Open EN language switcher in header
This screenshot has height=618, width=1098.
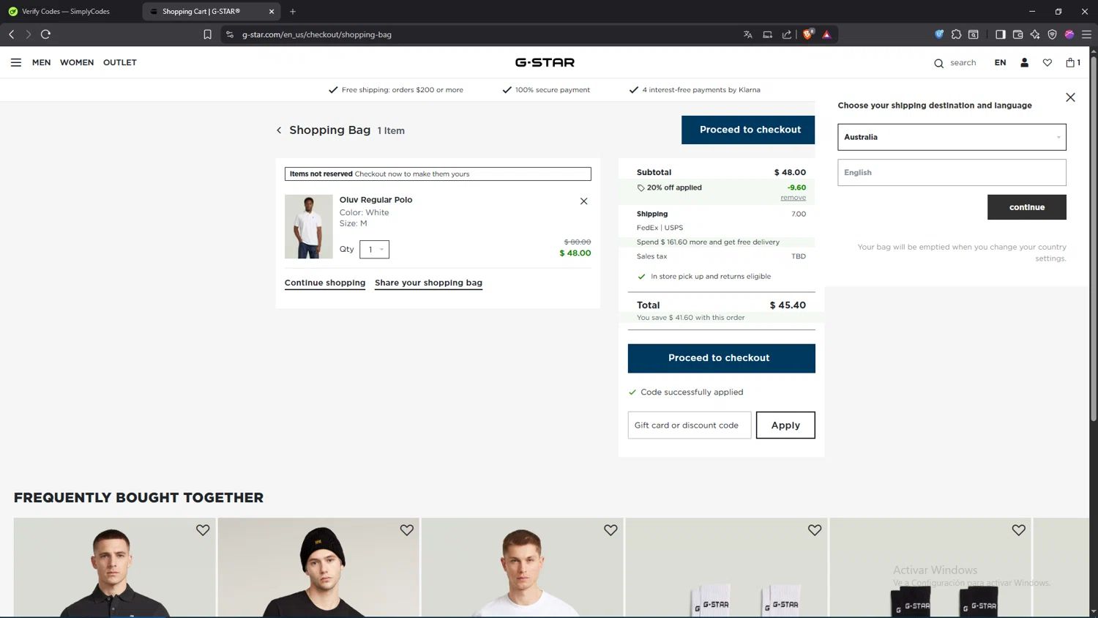pyautogui.click(x=1000, y=62)
